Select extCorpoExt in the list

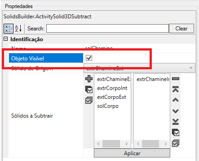point(112,97)
